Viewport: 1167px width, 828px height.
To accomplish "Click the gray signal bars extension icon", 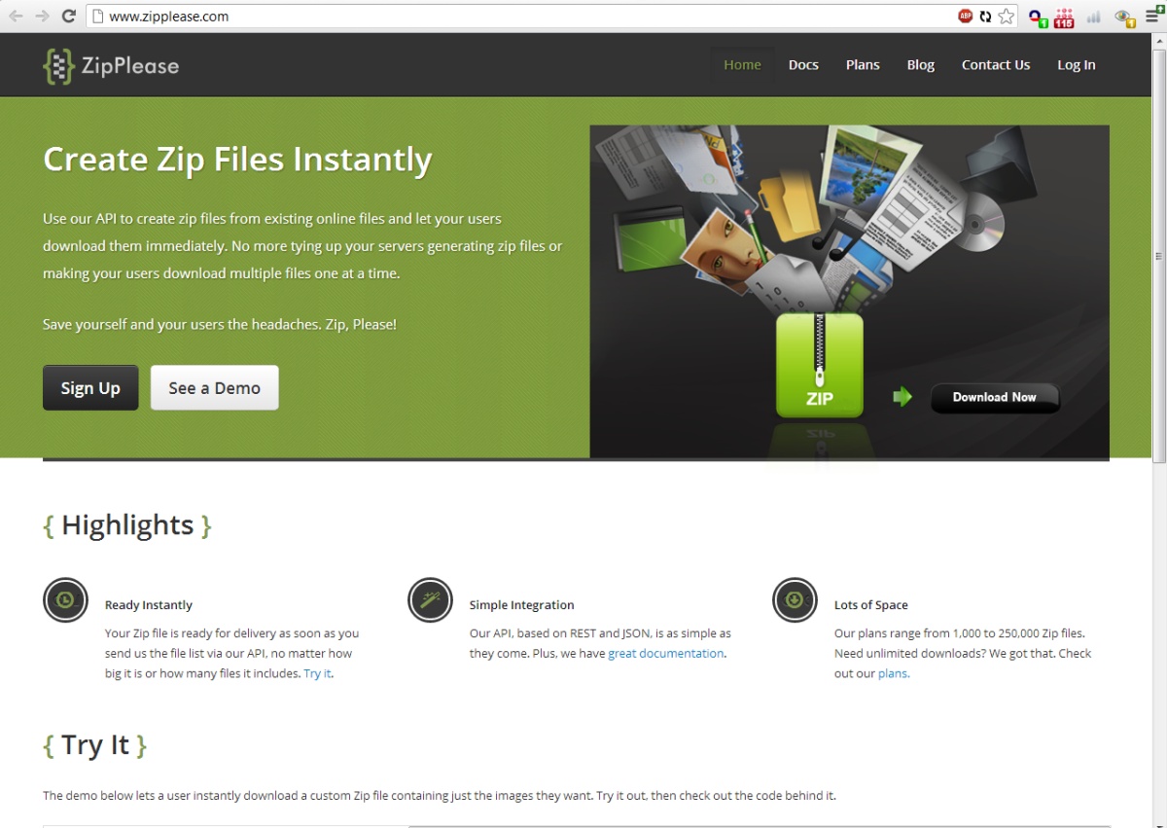I will coord(1094,17).
